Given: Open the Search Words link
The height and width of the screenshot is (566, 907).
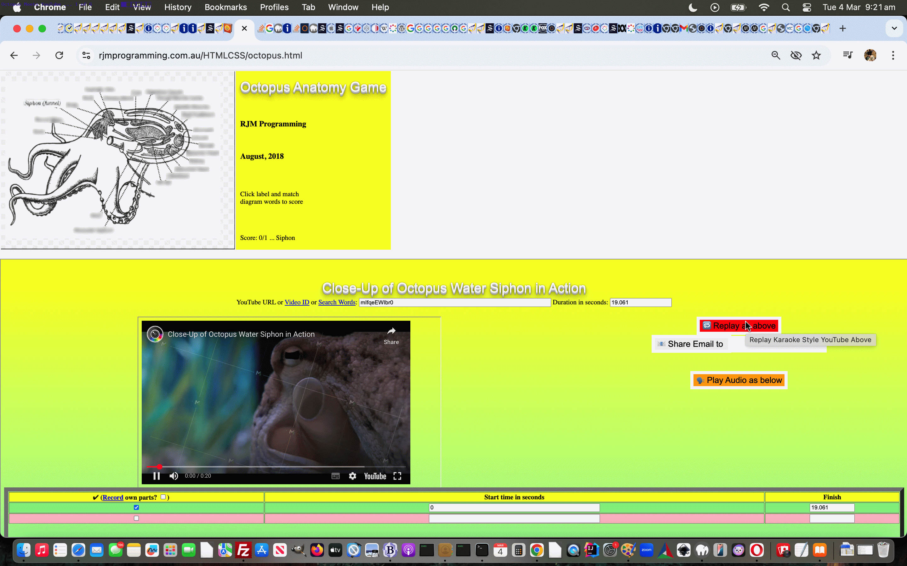Looking at the screenshot, I should 337,302.
